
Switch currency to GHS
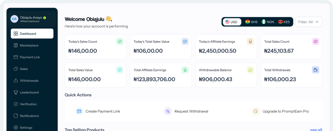tap(252, 22)
